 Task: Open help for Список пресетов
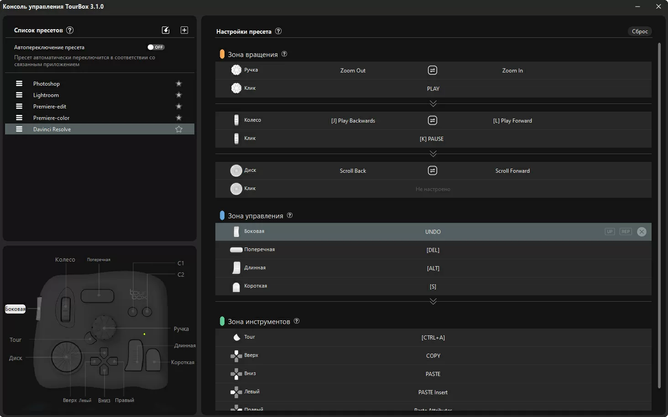click(70, 30)
